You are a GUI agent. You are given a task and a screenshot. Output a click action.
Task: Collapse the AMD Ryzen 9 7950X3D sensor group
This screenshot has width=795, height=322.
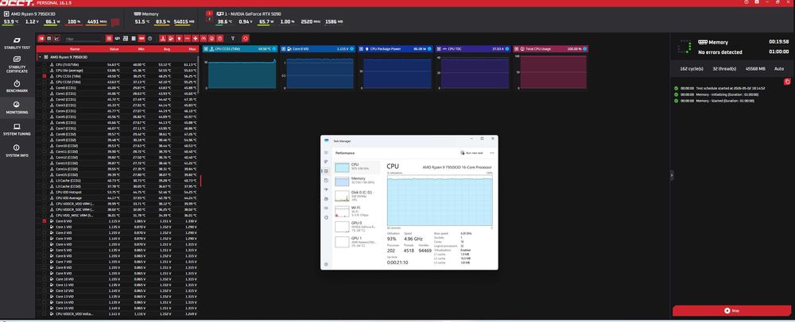click(x=40, y=57)
